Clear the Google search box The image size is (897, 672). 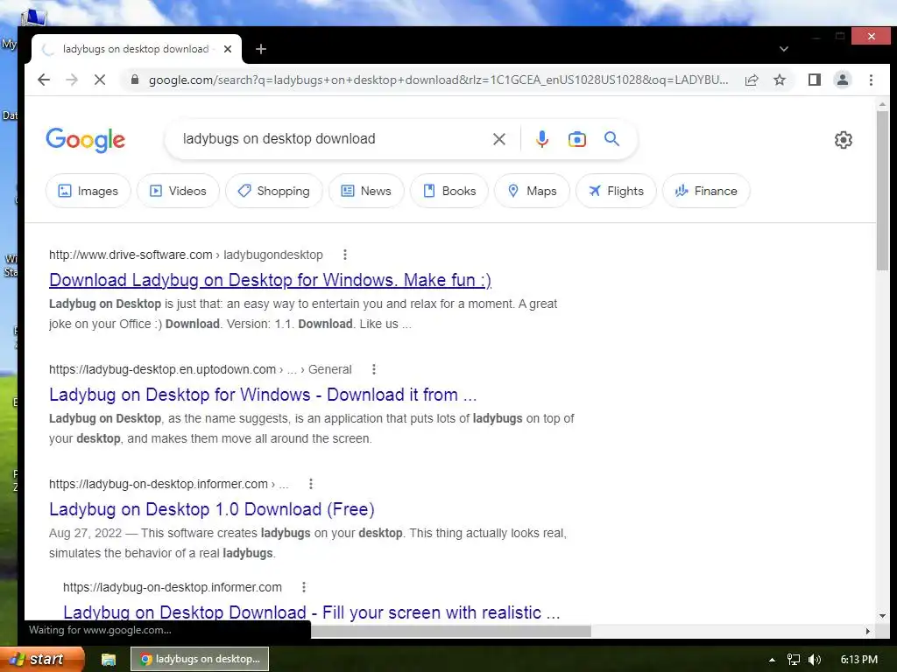[x=498, y=139]
